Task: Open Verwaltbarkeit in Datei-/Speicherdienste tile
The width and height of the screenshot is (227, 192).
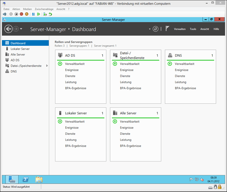Action: click(130, 64)
